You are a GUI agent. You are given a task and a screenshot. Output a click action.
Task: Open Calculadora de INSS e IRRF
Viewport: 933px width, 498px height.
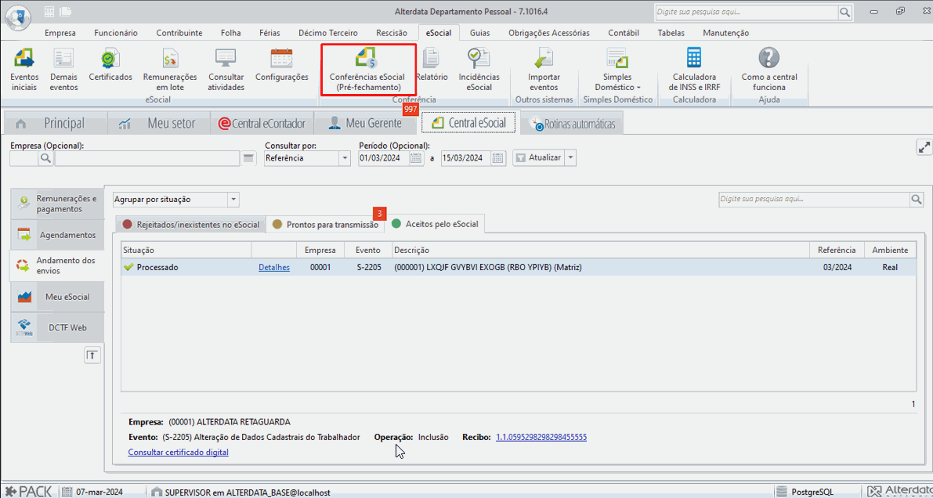pos(693,70)
